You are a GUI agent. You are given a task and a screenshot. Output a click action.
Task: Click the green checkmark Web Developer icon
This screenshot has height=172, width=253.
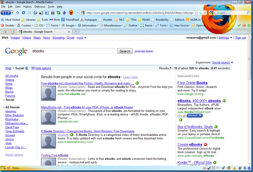[239, 25]
